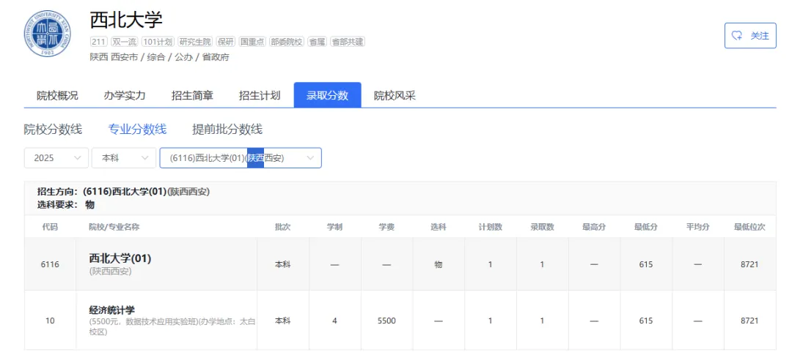This screenshot has width=792, height=363.
Task: Click the 最低分 column header
Action: [x=646, y=227]
